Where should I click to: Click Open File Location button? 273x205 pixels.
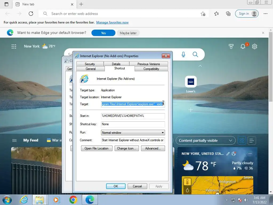97,148
